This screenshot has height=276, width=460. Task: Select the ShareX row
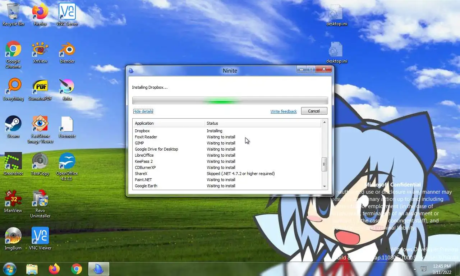click(227, 174)
